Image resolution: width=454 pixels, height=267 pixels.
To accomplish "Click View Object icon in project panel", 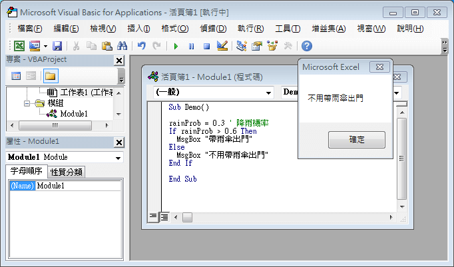I will 31,76.
